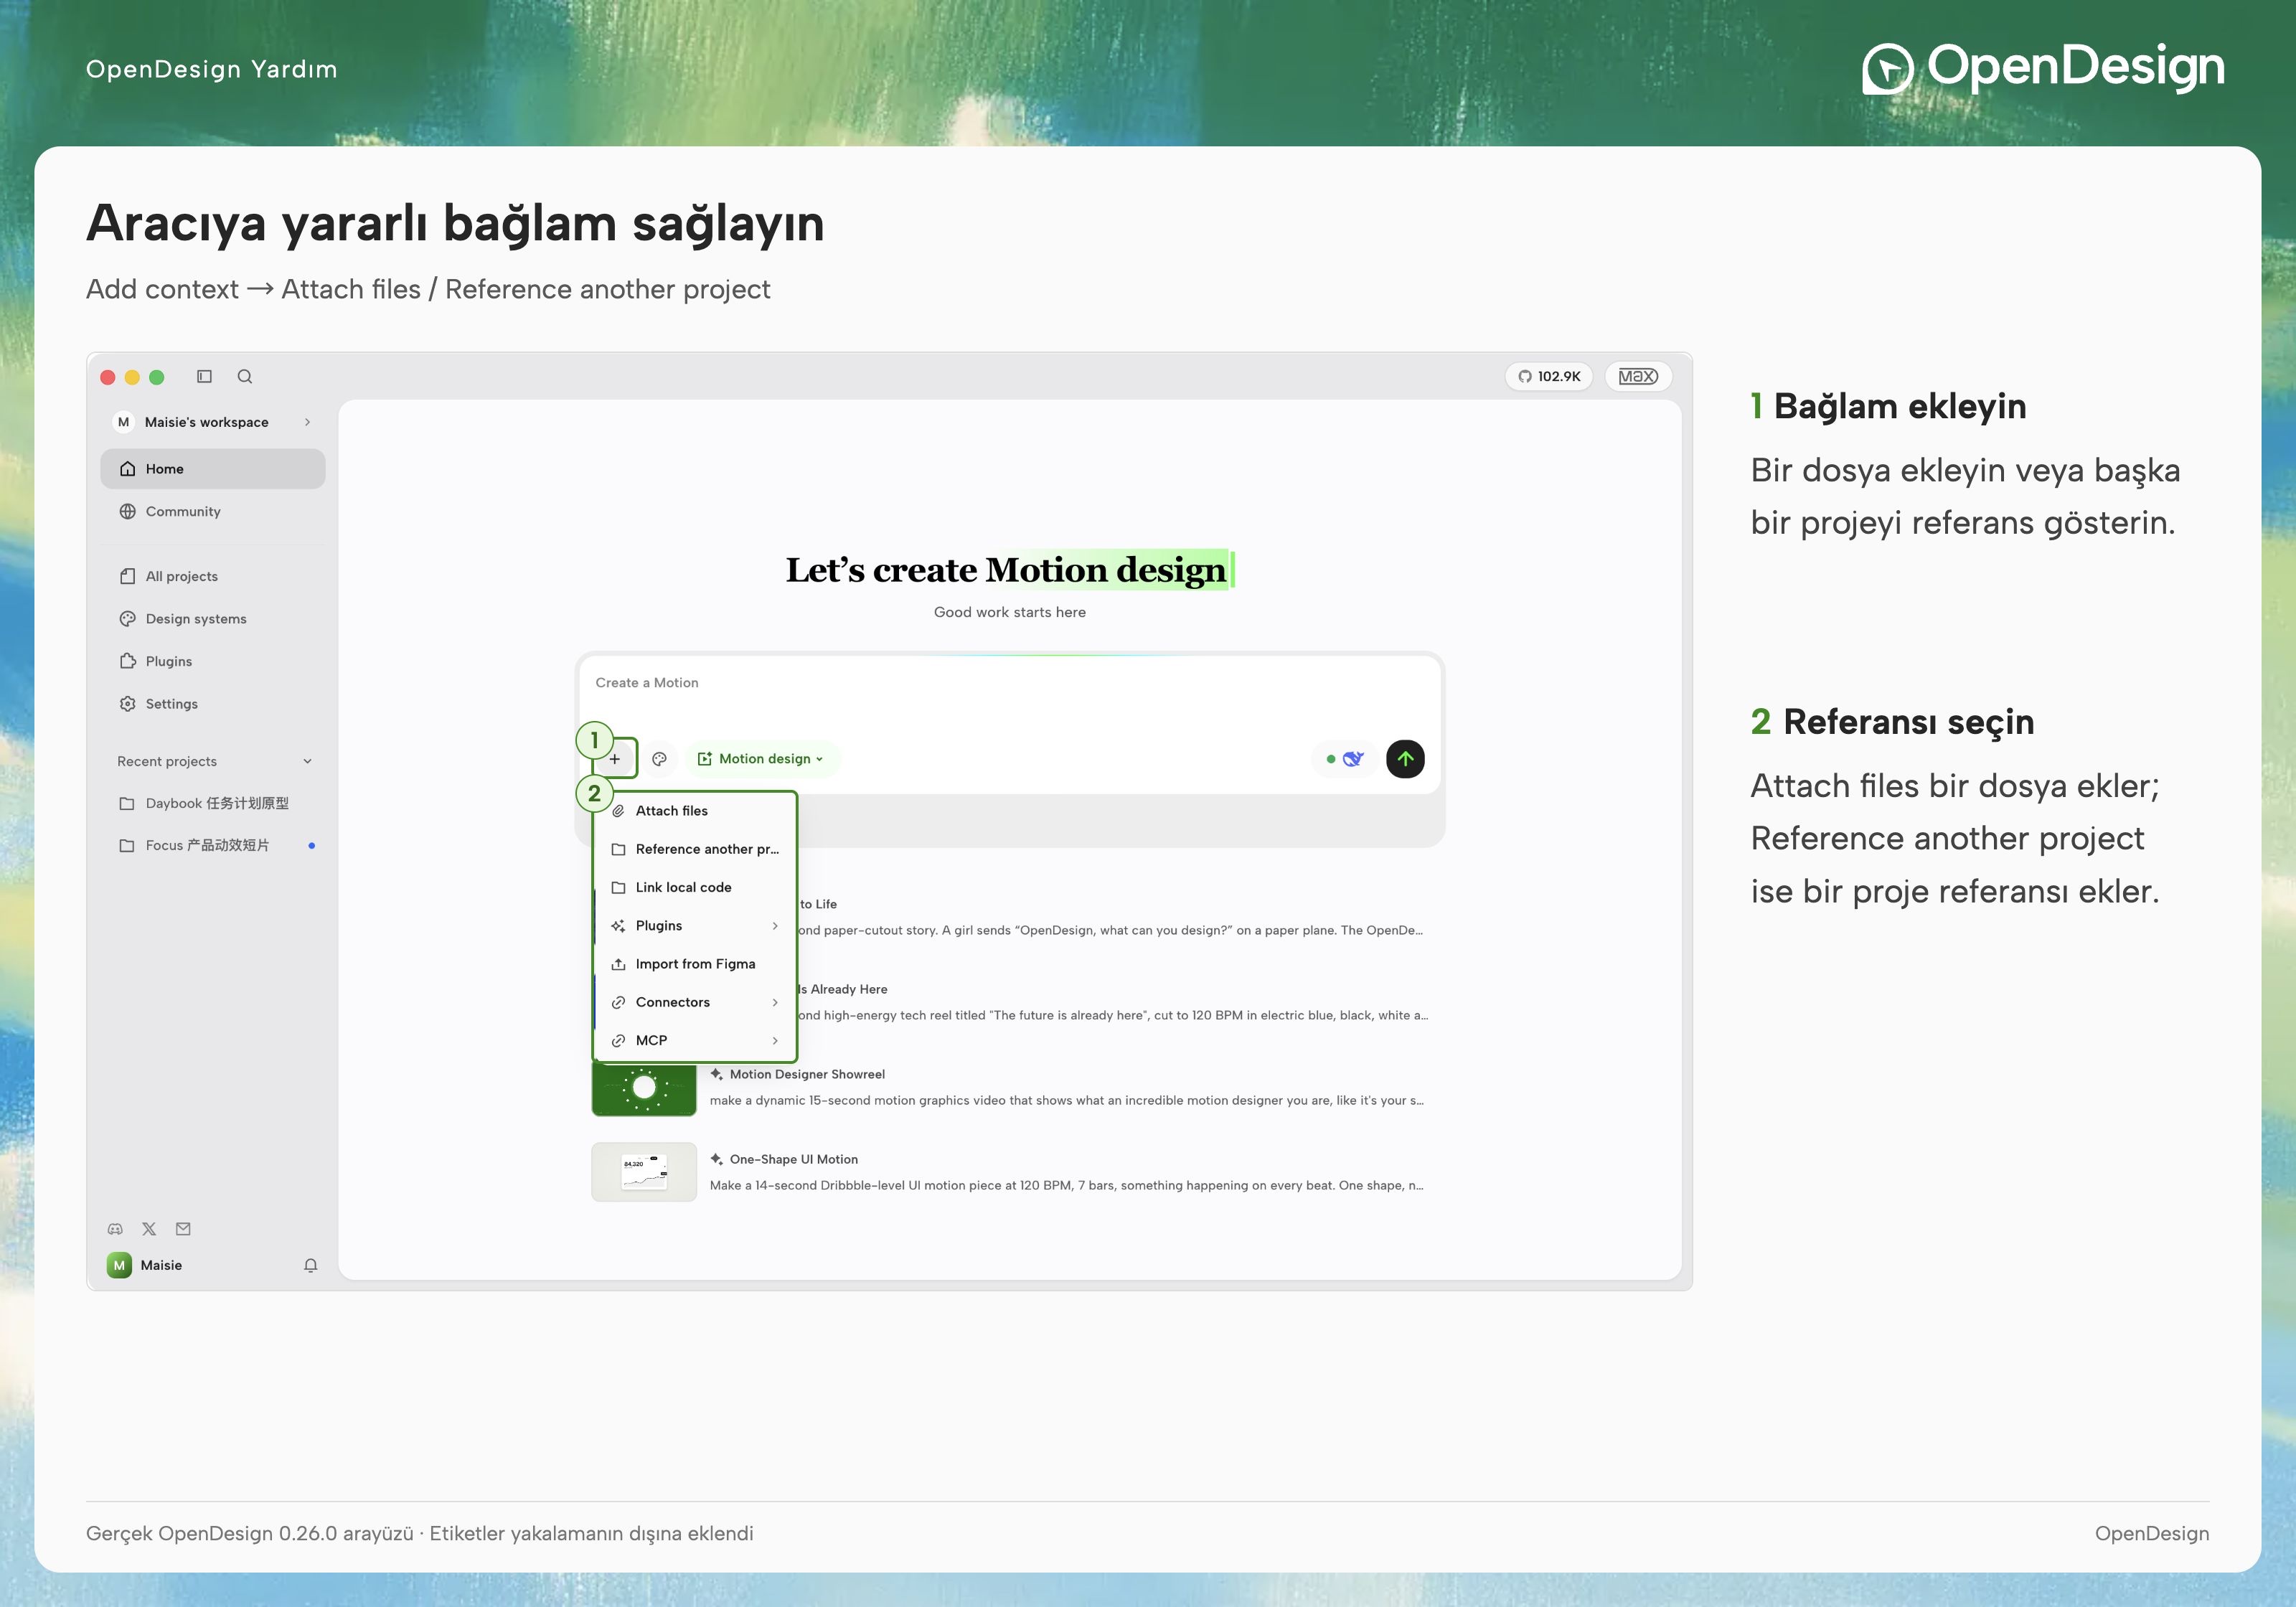The height and width of the screenshot is (1607, 2296).
Task: Open Community page
Action: 213,511
